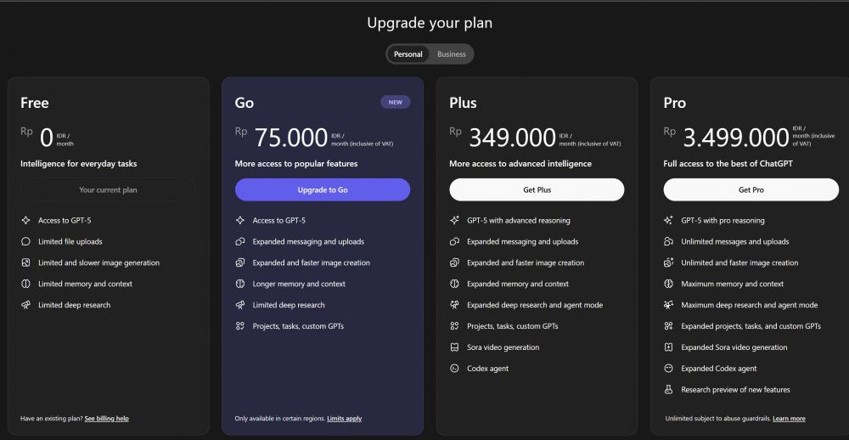Open the Limits apply link

tap(345, 419)
